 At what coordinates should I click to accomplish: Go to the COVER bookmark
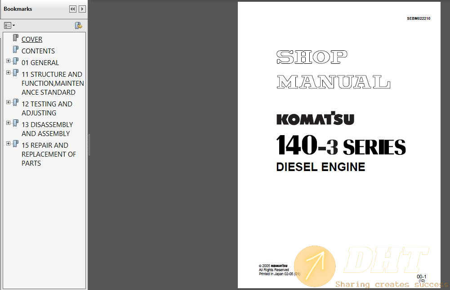(32, 40)
